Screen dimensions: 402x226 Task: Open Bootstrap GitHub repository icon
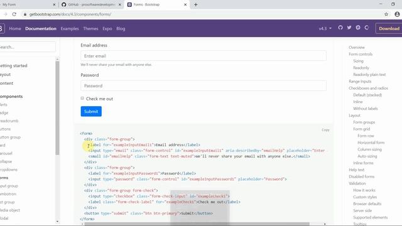pyautogui.click(x=340, y=28)
